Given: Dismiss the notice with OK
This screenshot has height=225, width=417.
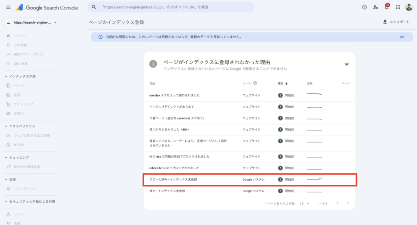Looking at the screenshot, I should click(x=402, y=37).
